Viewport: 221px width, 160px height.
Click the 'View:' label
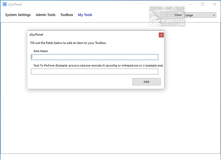coord(178,15)
